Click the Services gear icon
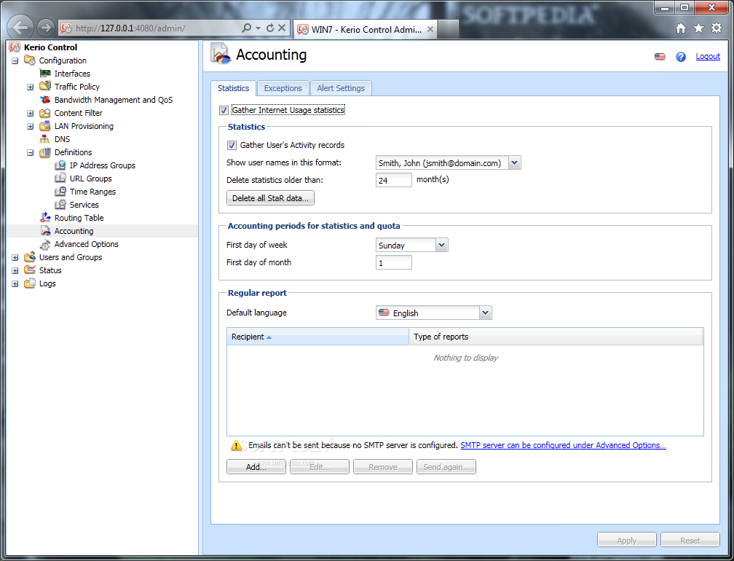Image resolution: width=734 pixels, height=561 pixels. click(60, 205)
